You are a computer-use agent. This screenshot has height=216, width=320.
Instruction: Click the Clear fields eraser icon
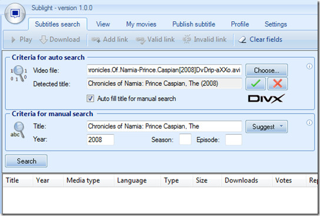pyautogui.click(x=242, y=39)
